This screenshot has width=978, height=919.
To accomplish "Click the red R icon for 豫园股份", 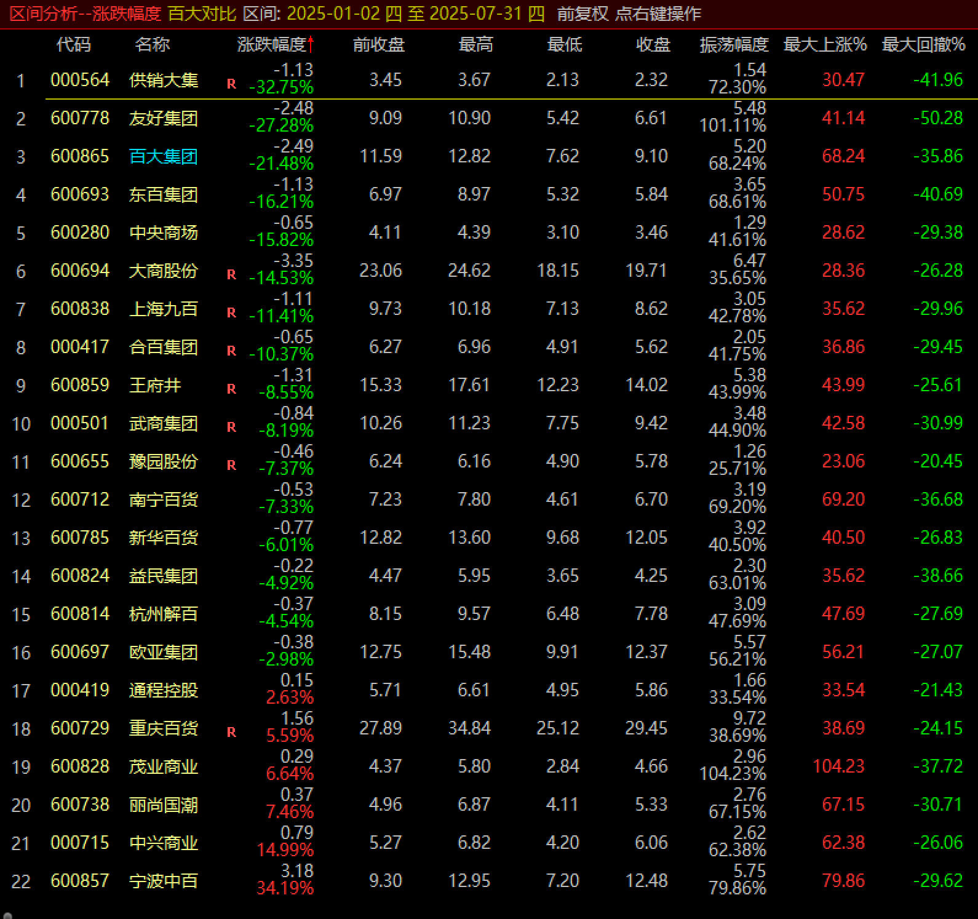I will (x=231, y=465).
